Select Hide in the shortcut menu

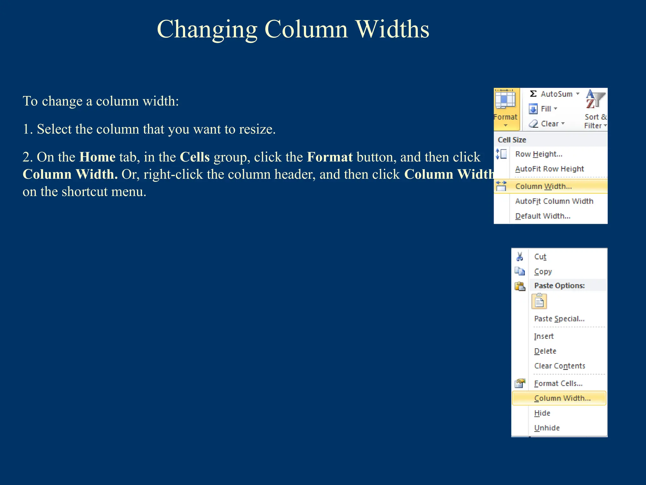(559, 413)
